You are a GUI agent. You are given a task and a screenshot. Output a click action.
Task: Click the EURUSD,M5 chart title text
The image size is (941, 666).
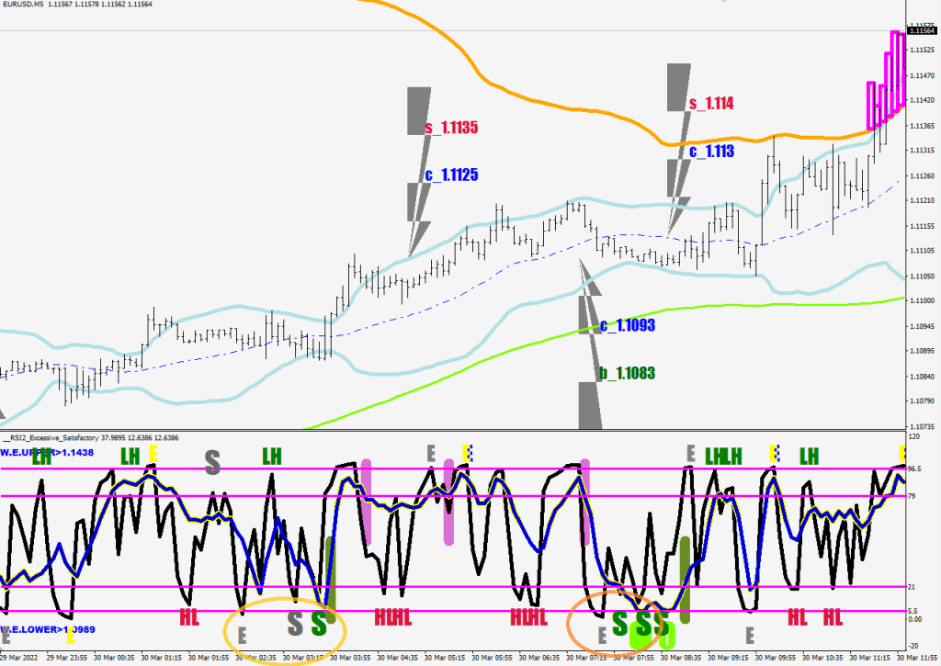[x=26, y=7]
